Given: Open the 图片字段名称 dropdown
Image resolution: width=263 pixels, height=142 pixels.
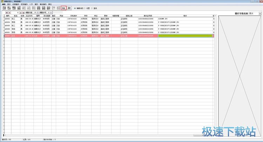Looking at the screenshot, I should 260,13.
